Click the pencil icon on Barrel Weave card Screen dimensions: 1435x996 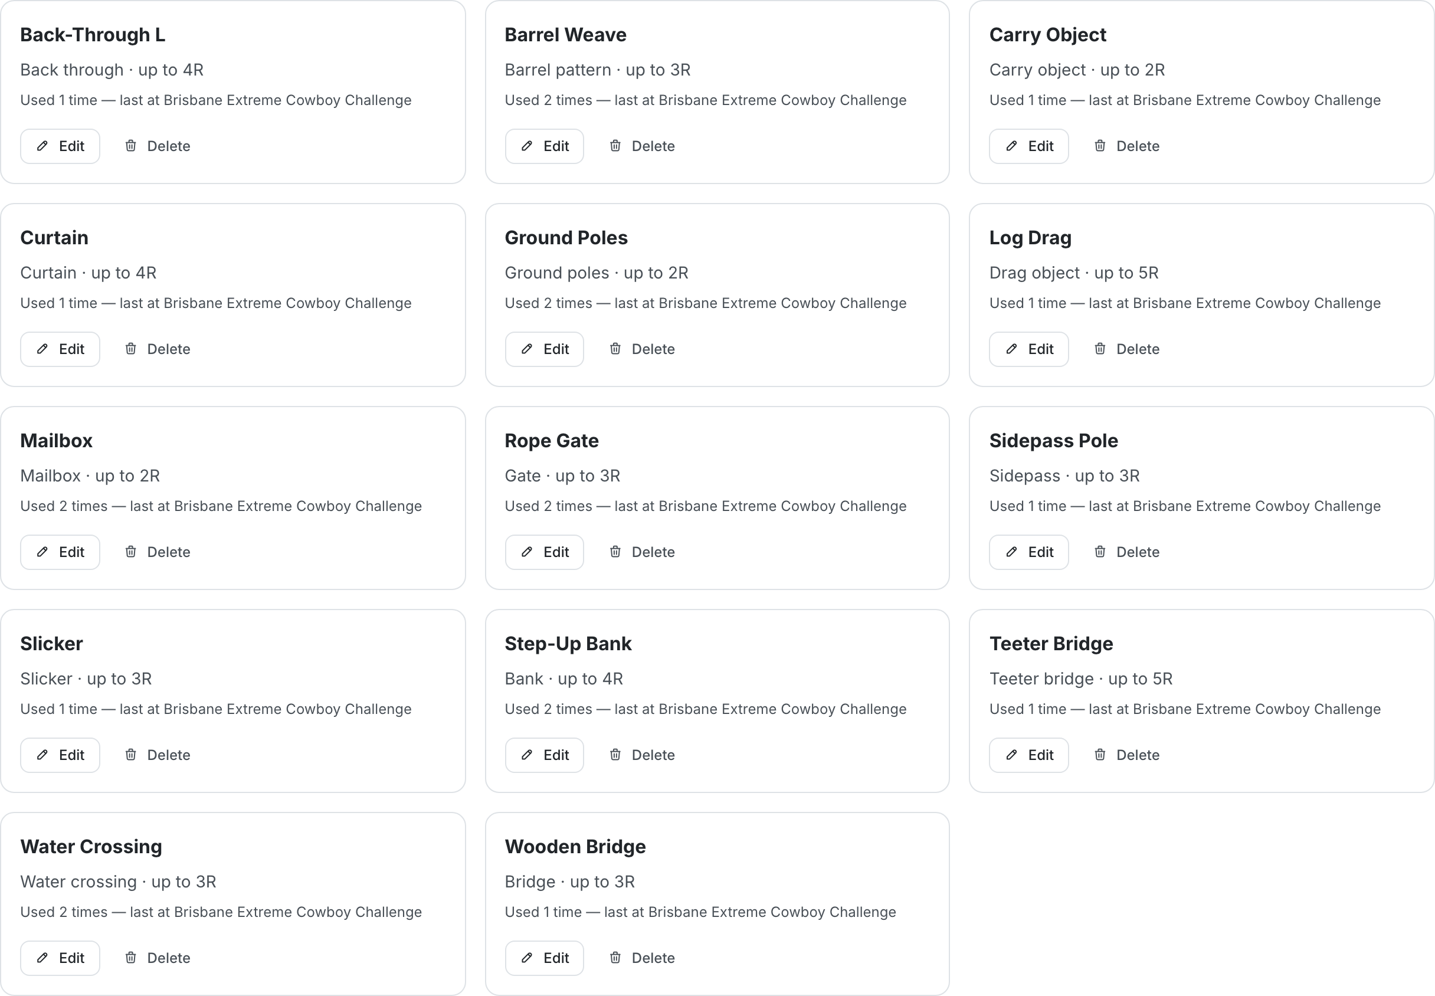point(527,146)
